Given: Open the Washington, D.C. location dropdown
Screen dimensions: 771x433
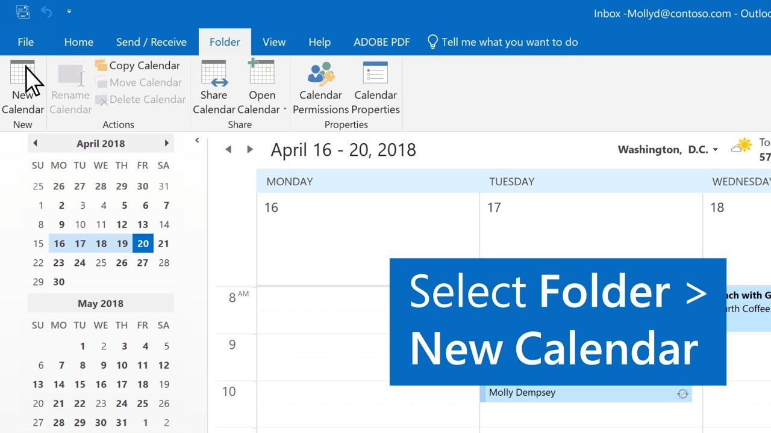Looking at the screenshot, I should (716, 149).
